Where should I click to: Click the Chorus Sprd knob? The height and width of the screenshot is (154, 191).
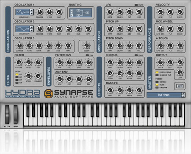tap(110, 73)
